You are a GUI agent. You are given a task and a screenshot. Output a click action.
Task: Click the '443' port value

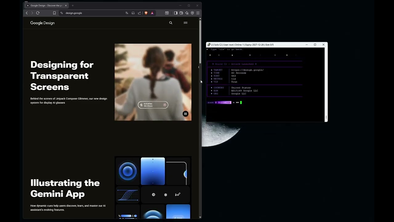click(234, 76)
